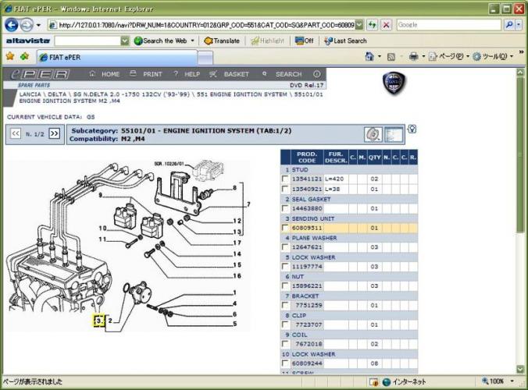The width and height of the screenshot is (528, 390).
Task: Click Search the Web button
Action: coord(161,41)
